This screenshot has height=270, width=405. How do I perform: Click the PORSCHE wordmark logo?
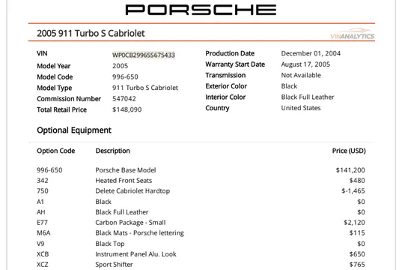click(x=201, y=10)
